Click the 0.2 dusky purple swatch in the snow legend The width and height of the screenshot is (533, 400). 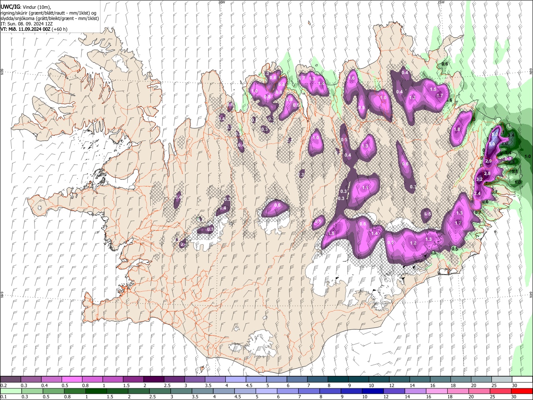coord(10,380)
